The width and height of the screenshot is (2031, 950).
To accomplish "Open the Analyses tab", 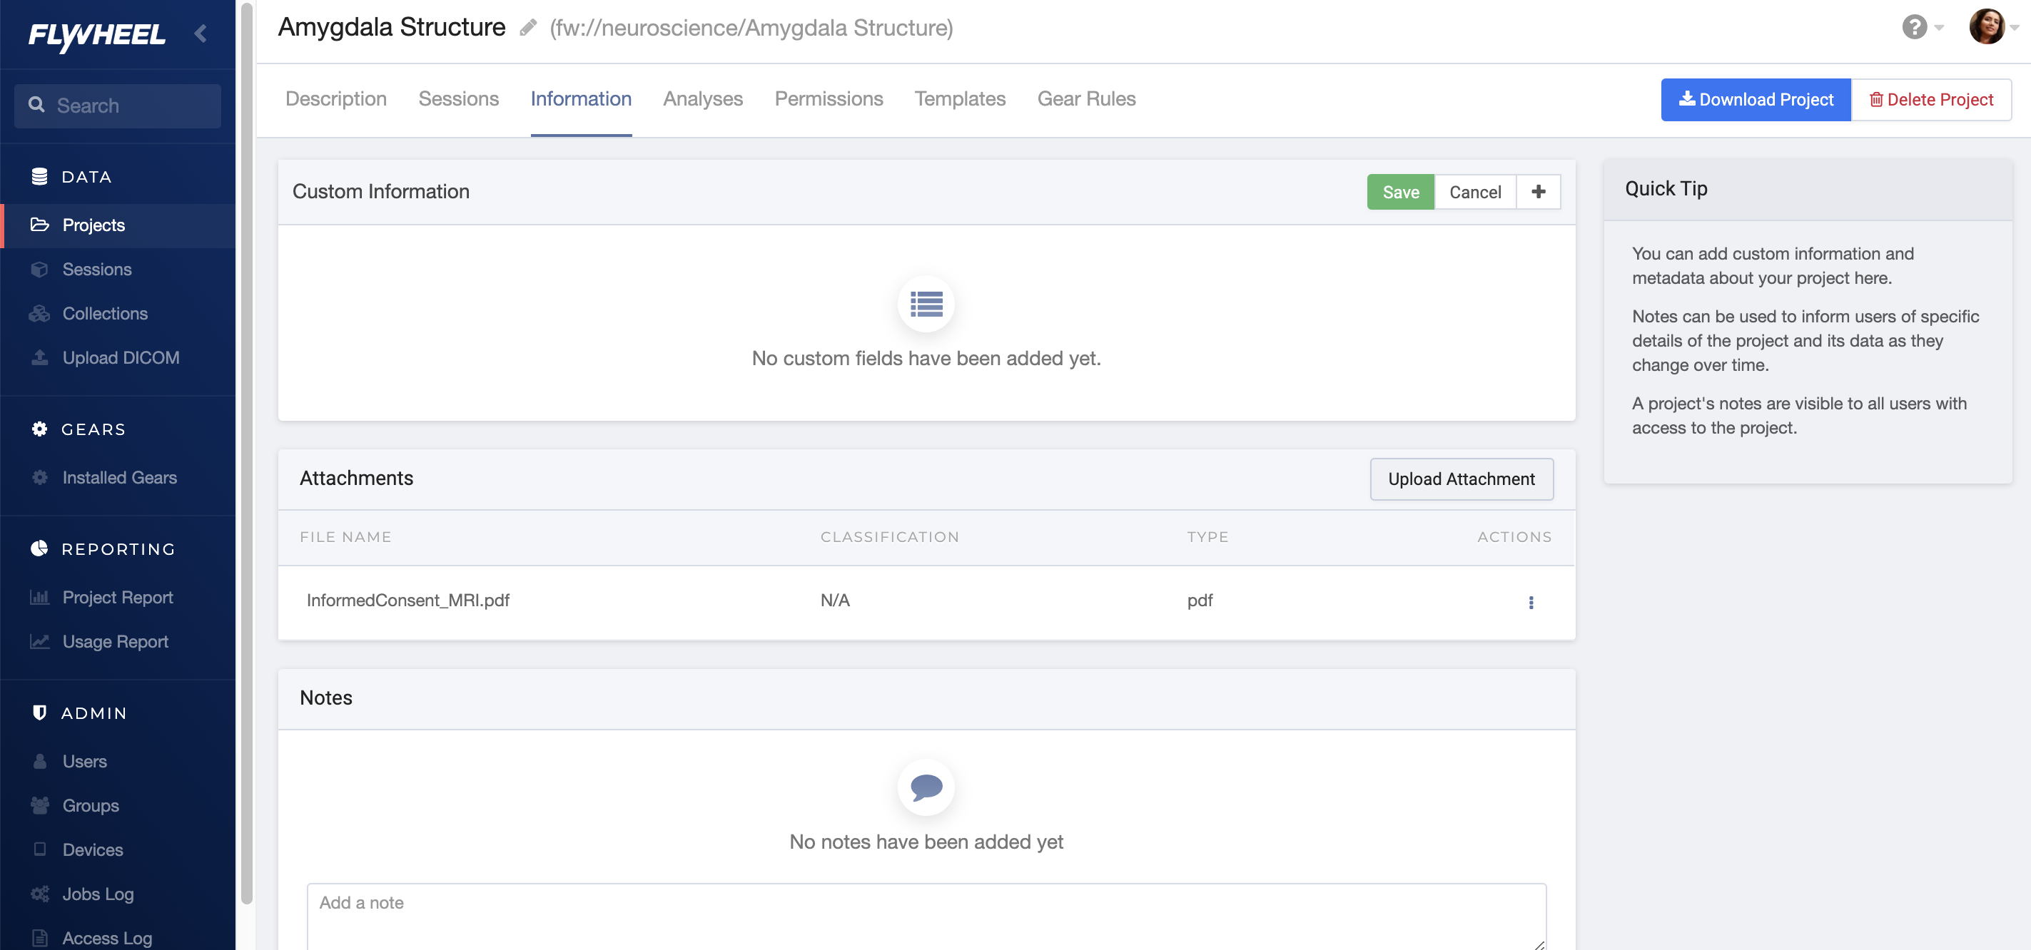I will pyautogui.click(x=702, y=98).
